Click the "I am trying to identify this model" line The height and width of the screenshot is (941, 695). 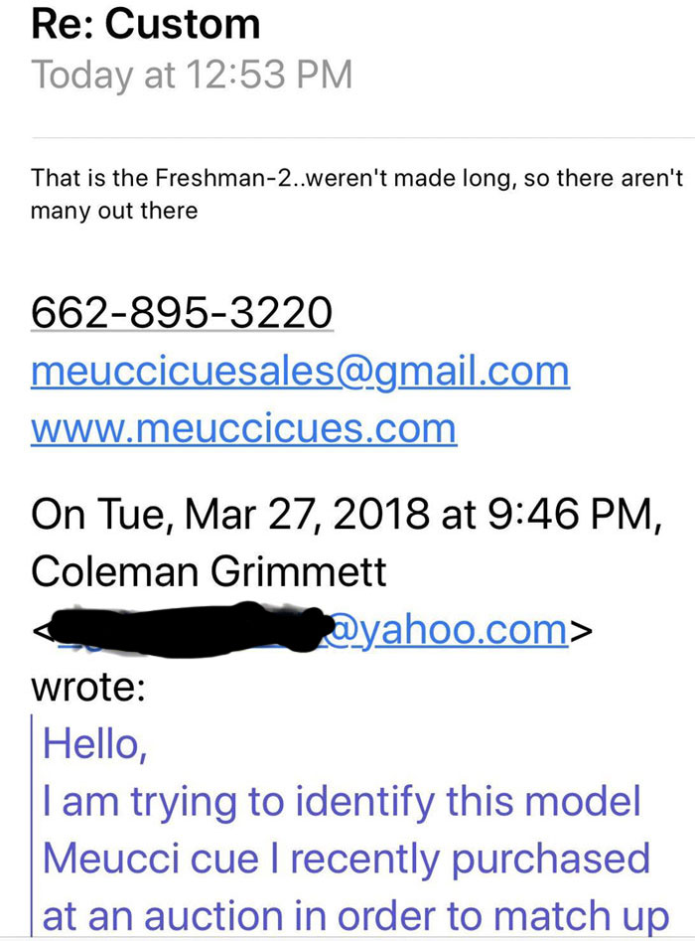click(342, 801)
